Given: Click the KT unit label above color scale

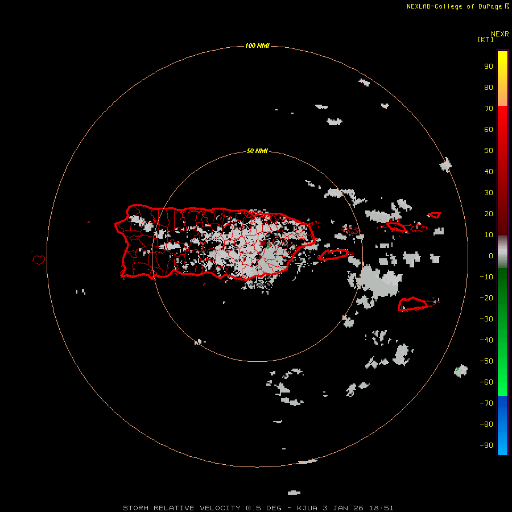Looking at the screenshot, I should (x=485, y=39).
